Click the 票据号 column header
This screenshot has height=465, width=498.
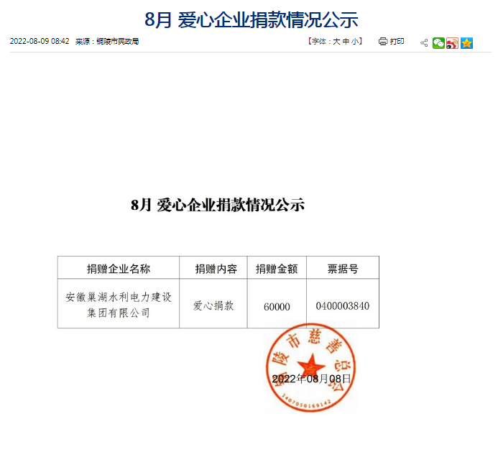pos(342,269)
